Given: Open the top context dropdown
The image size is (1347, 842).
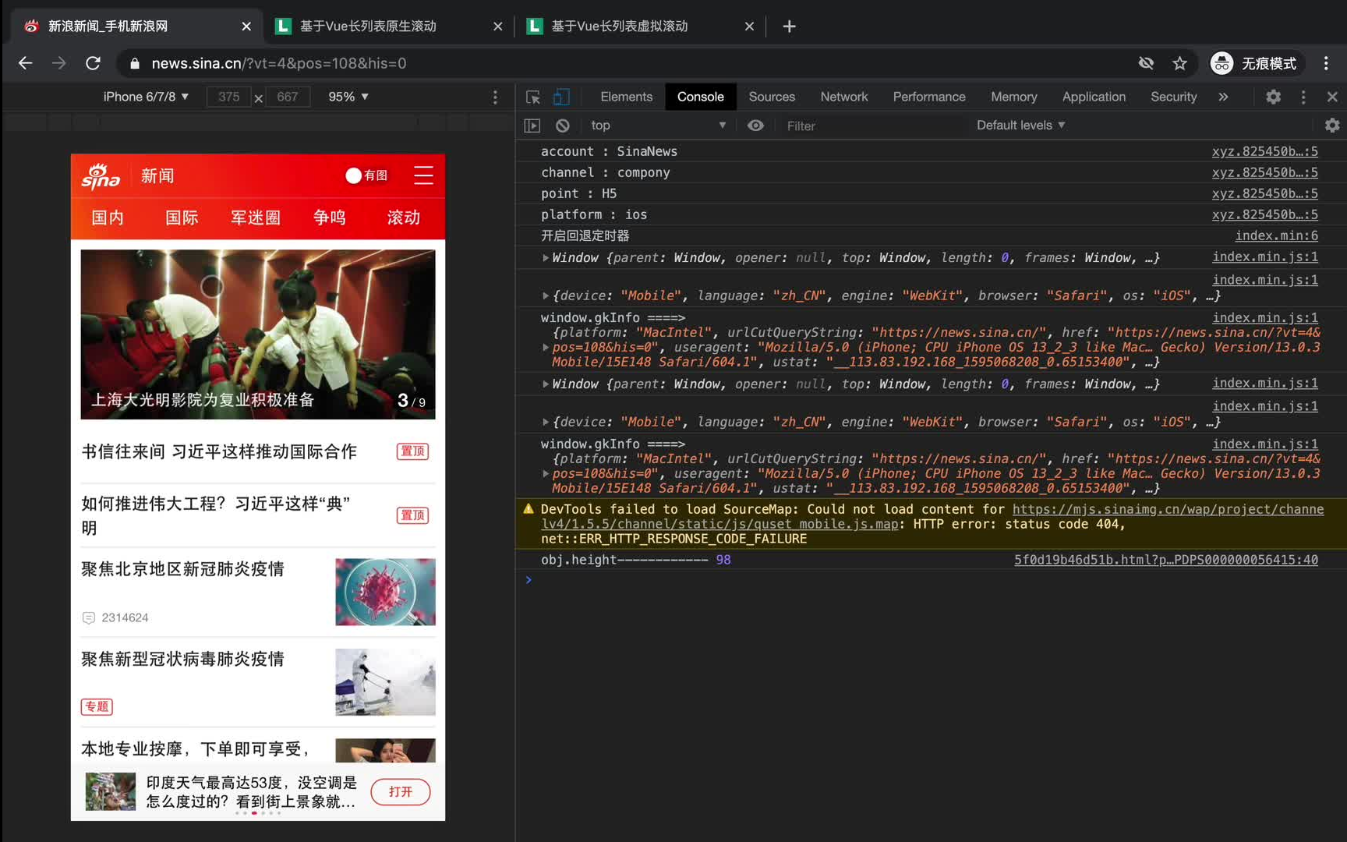Looking at the screenshot, I should click(x=659, y=126).
